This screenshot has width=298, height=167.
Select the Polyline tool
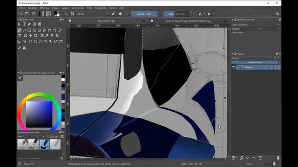45,30
